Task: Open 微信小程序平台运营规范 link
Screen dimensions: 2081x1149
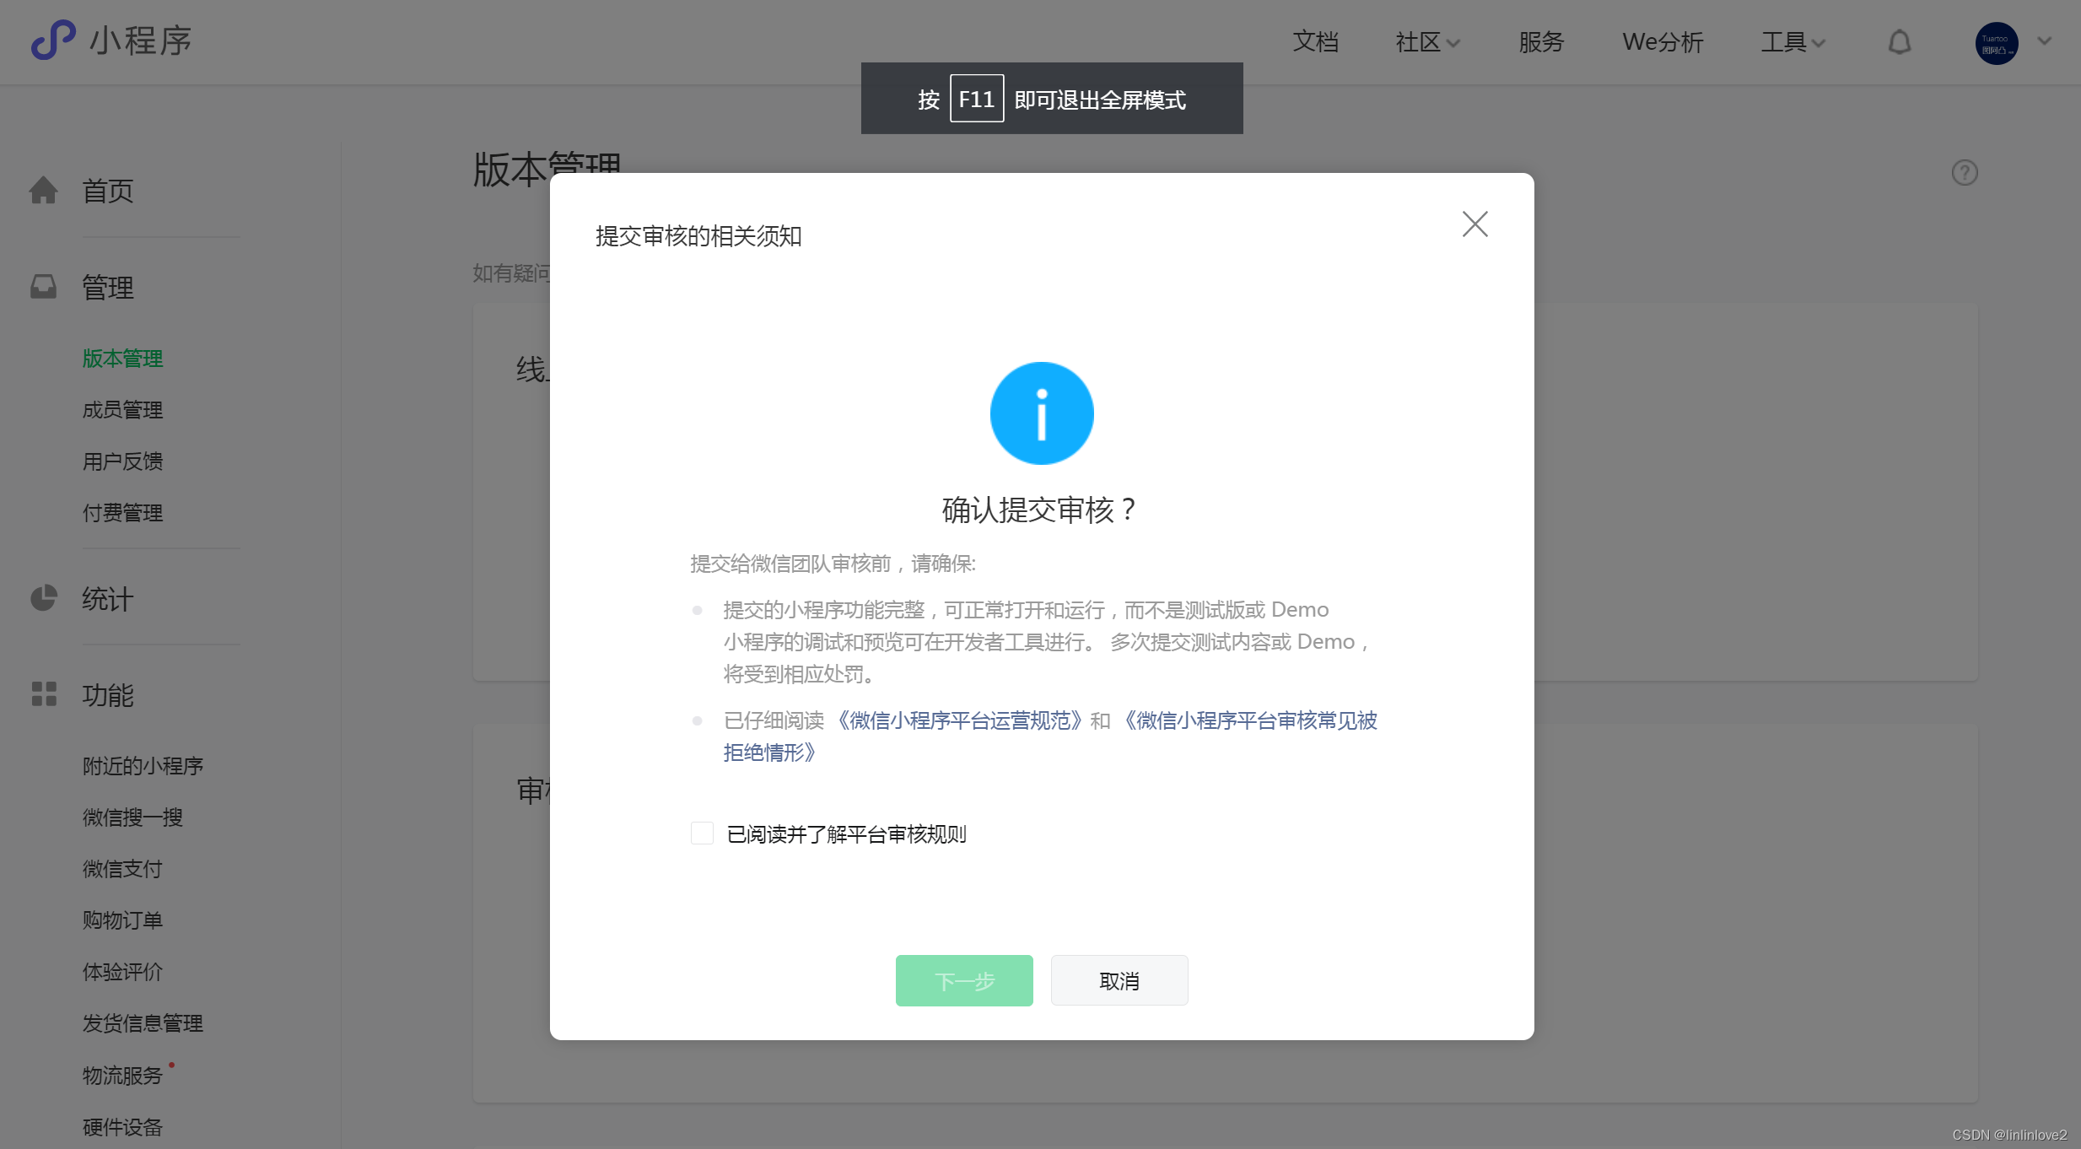Action: tap(959, 720)
